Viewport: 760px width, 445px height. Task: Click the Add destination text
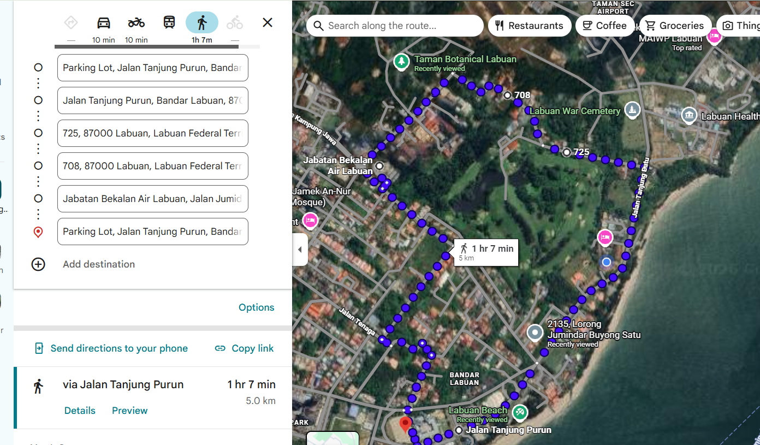pyautogui.click(x=99, y=264)
